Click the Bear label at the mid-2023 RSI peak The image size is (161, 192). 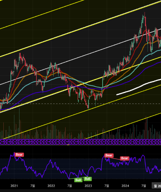click(109, 155)
